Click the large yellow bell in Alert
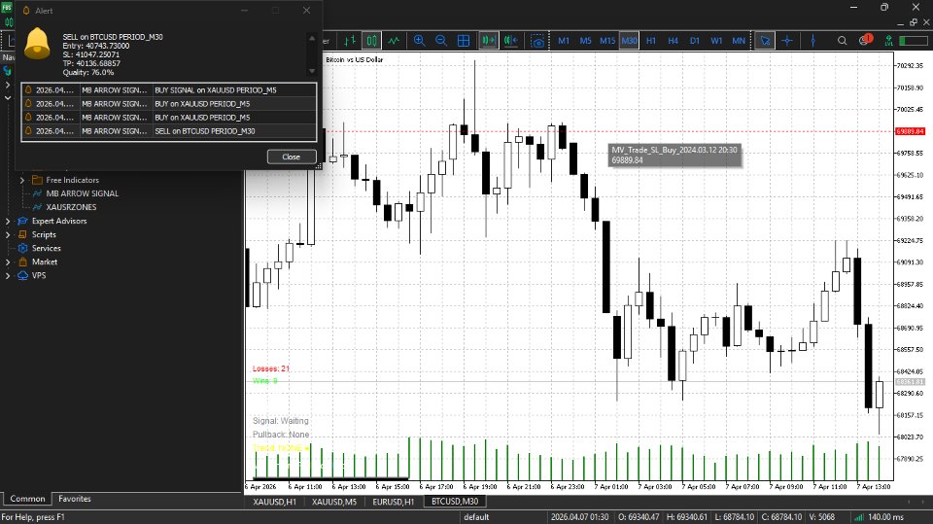The image size is (933, 524). click(x=37, y=44)
